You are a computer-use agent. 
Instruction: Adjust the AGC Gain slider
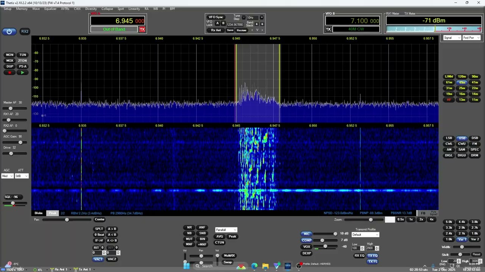click(14, 142)
